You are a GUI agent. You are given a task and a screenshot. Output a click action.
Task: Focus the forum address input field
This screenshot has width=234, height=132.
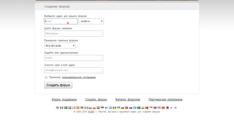click(61, 21)
